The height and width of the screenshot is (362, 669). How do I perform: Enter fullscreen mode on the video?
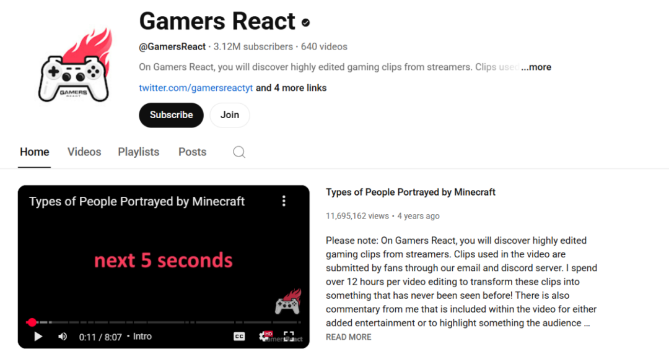click(x=289, y=337)
